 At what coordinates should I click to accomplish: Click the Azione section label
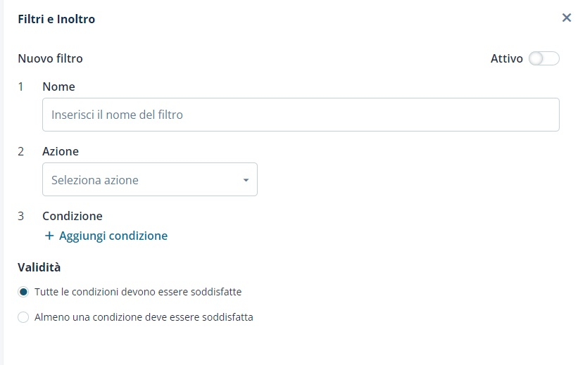[x=61, y=151]
